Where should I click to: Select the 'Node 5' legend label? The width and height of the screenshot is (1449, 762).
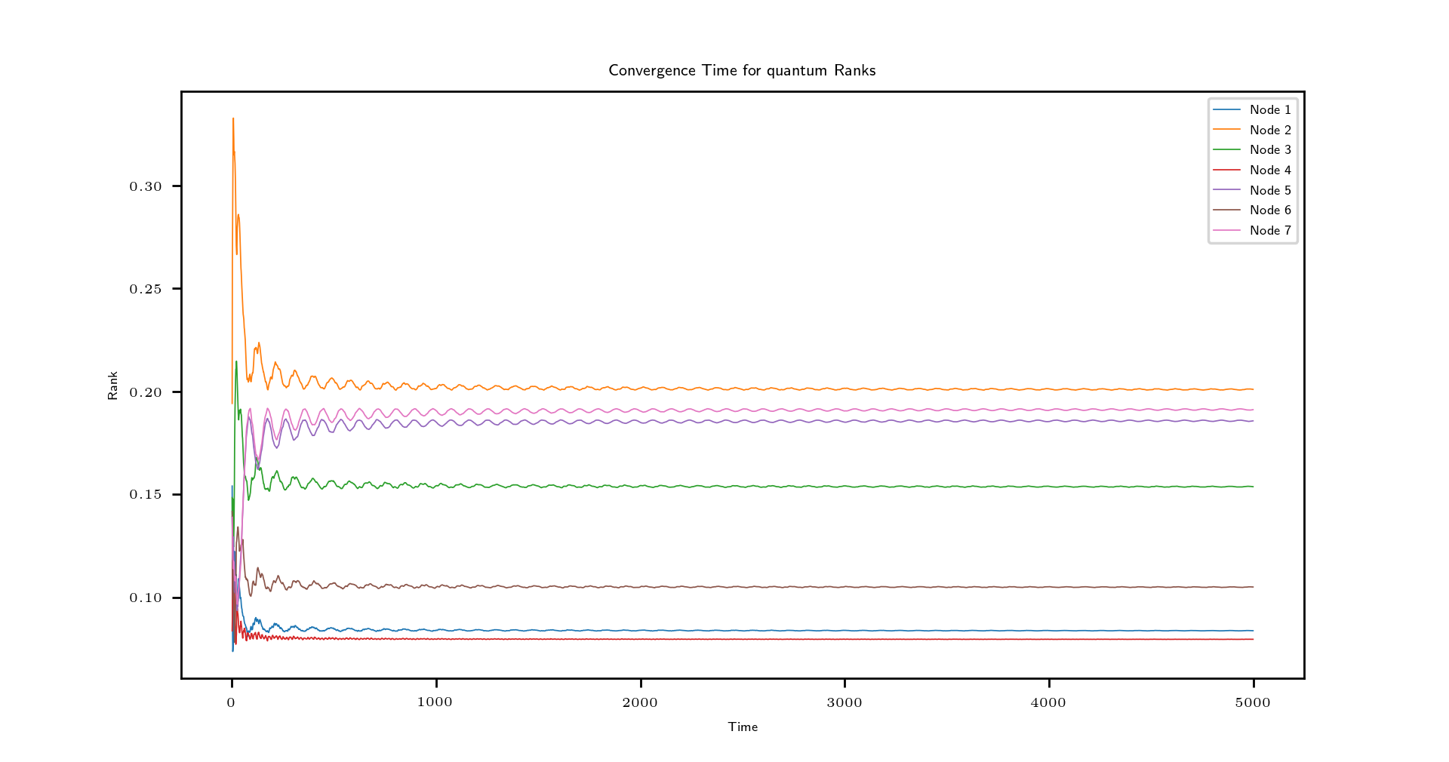tap(1270, 191)
